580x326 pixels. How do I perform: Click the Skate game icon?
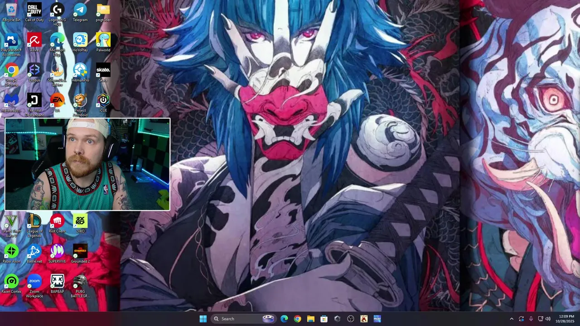(x=103, y=73)
